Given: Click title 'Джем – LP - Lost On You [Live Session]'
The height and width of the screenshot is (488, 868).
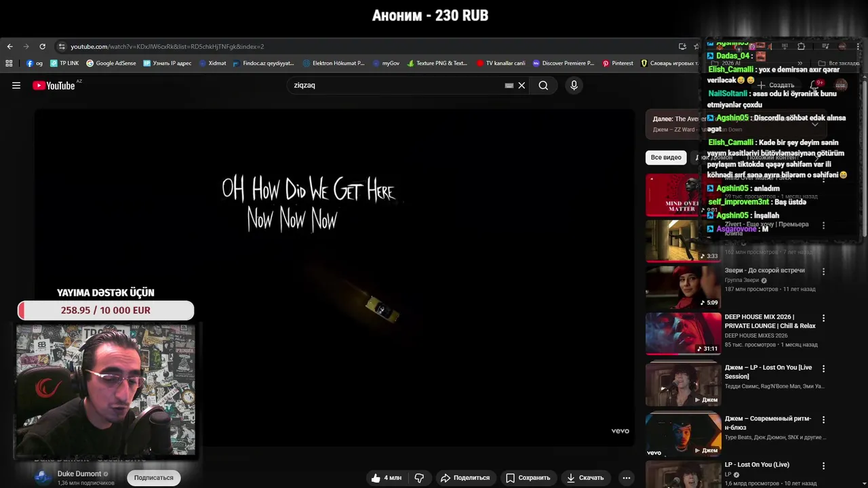Looking at the screenshot, I should (768, 372).
